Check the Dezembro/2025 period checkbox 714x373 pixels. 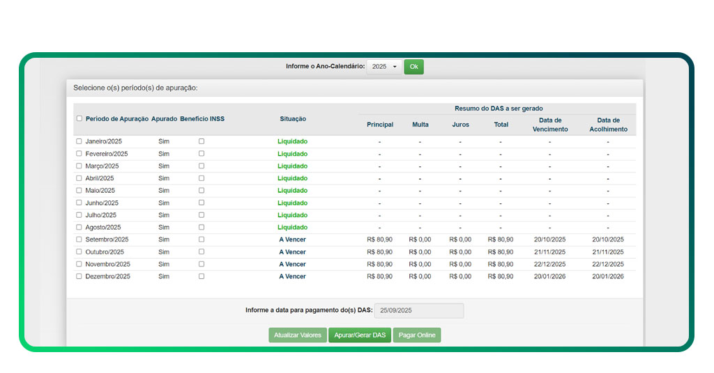[79, 276]
